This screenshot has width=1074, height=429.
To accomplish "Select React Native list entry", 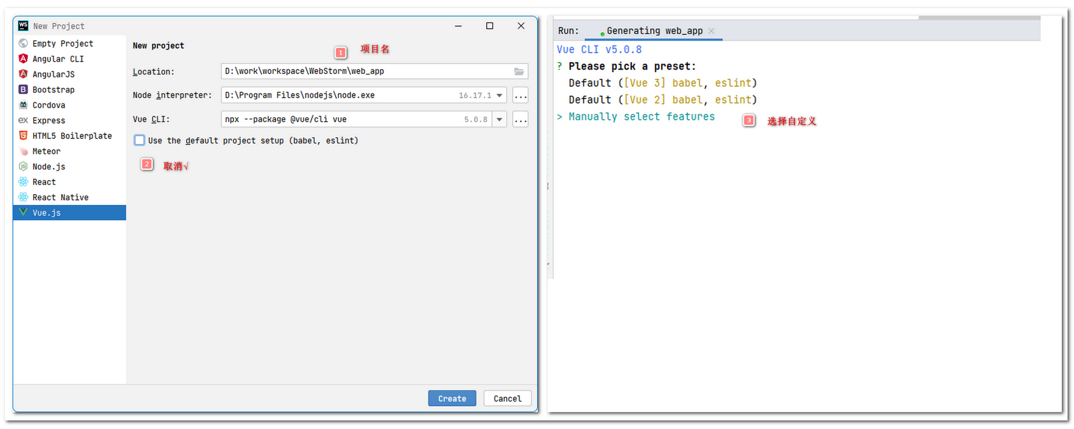I will 70,197.
